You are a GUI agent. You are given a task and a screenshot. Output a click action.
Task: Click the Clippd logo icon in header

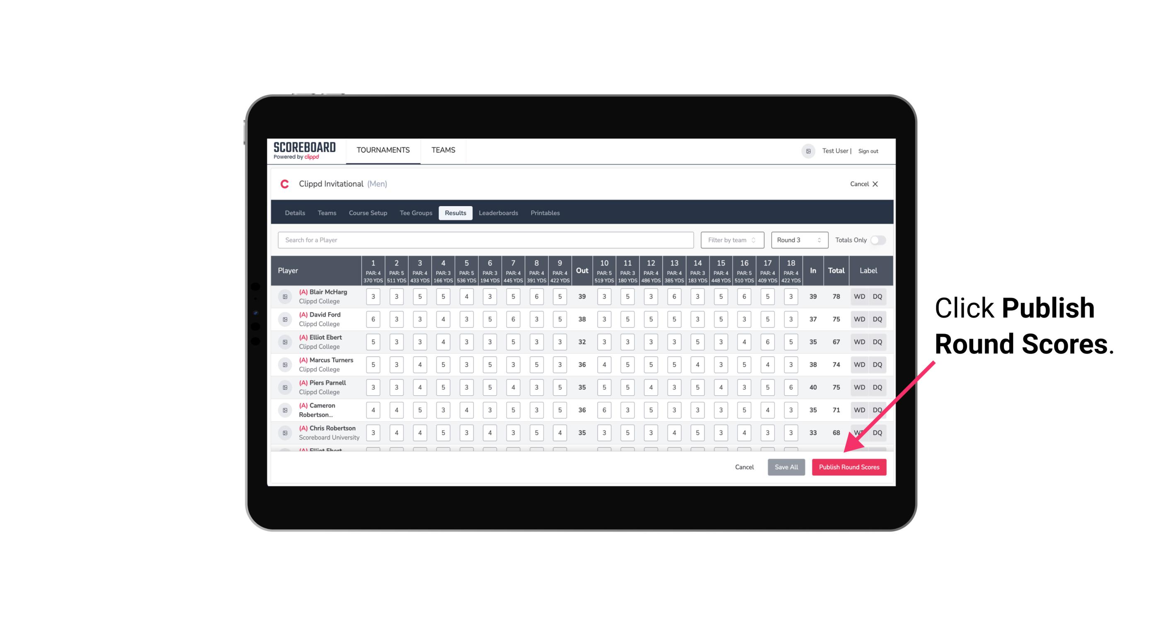coord(285,183)
